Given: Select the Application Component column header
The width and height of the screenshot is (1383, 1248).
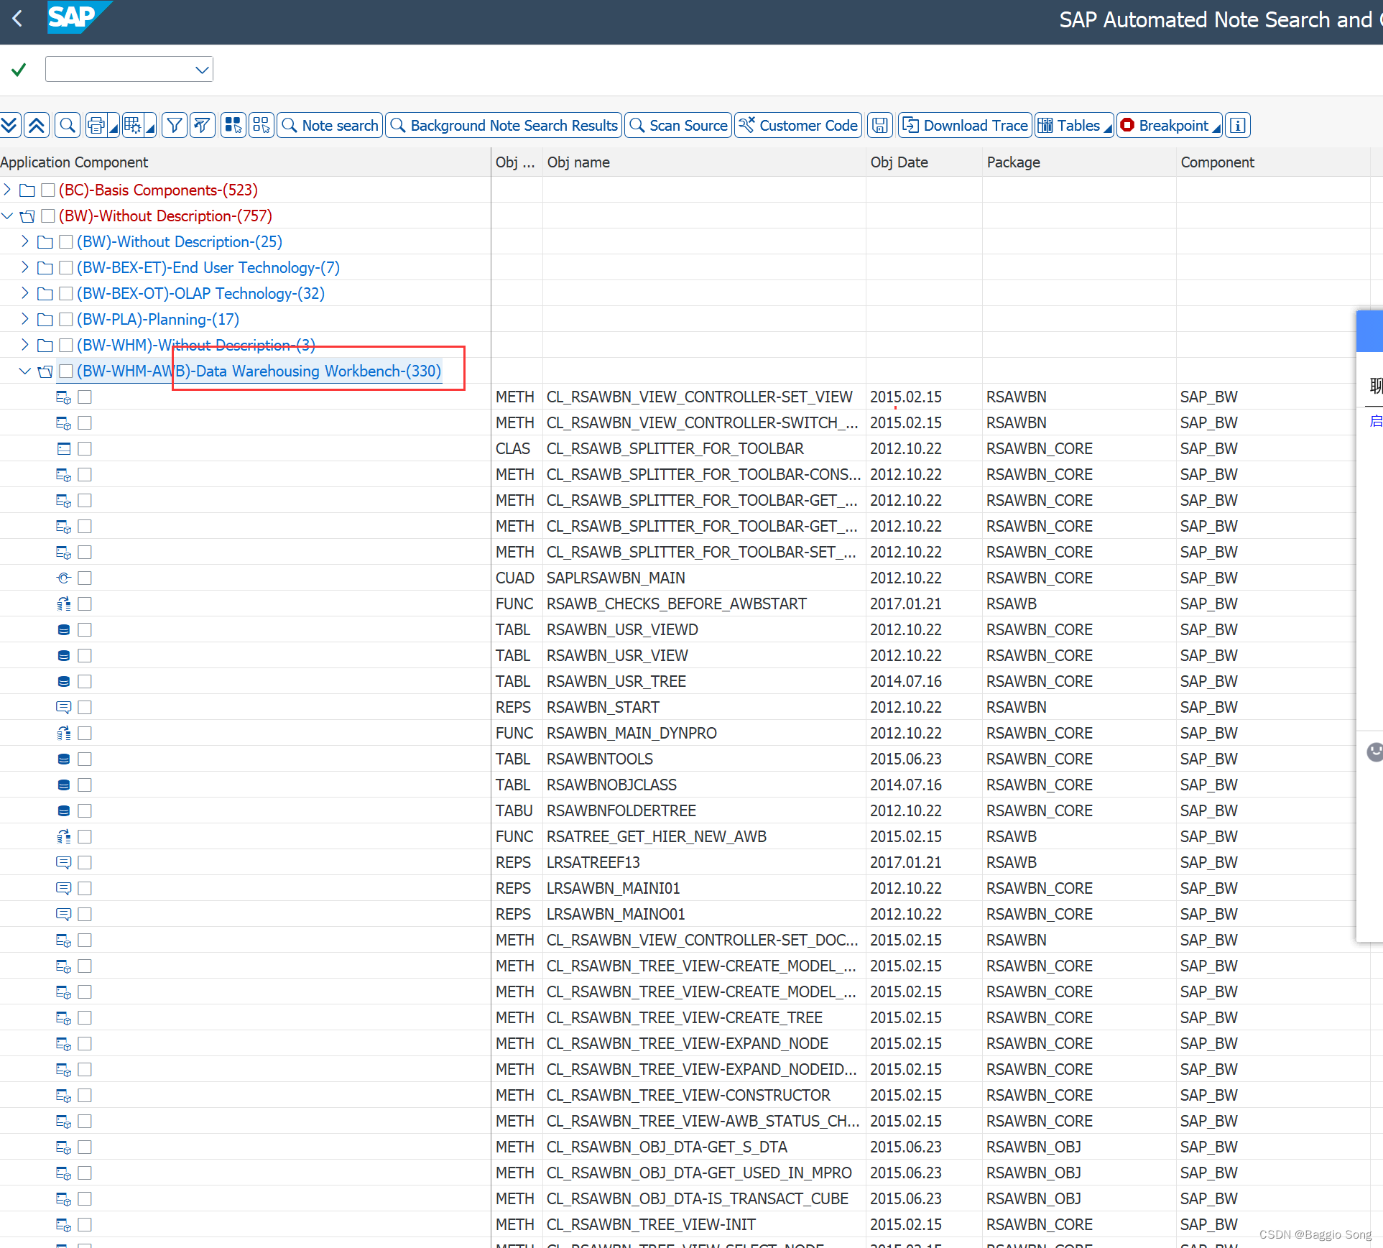Looking at the screenshot, I should [x=244, y=162].
